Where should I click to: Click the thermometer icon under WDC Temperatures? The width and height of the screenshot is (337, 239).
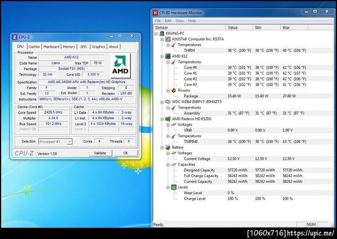coord(174,107)
